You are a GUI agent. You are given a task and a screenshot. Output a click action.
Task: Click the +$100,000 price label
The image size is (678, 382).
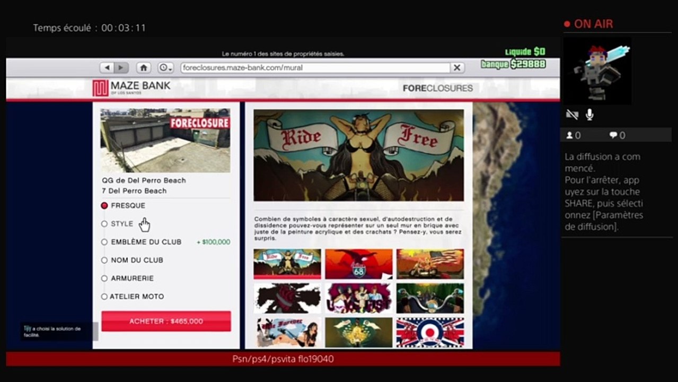(214, 242)
